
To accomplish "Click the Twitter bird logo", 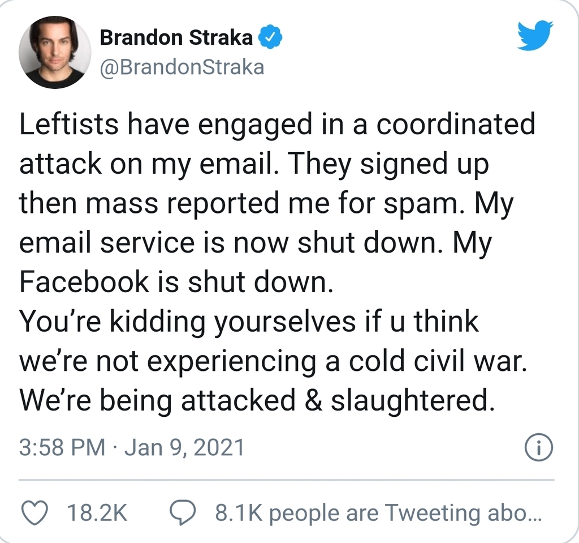I will [x=537, y=35].
